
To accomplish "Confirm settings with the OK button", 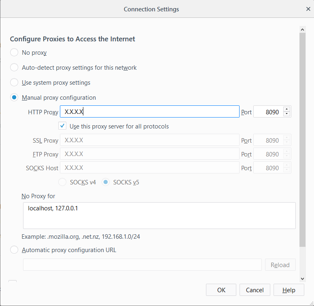I will click(221, 290).
